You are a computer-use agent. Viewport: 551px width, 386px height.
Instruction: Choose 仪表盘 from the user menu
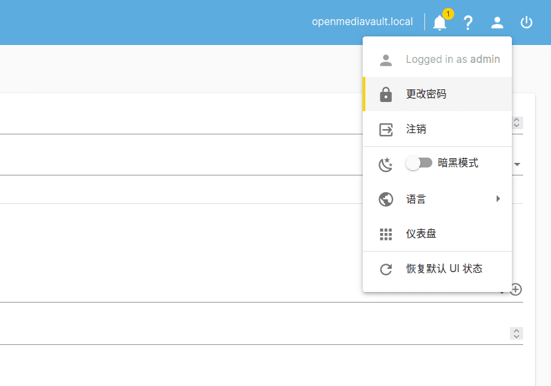click(421, 234)
